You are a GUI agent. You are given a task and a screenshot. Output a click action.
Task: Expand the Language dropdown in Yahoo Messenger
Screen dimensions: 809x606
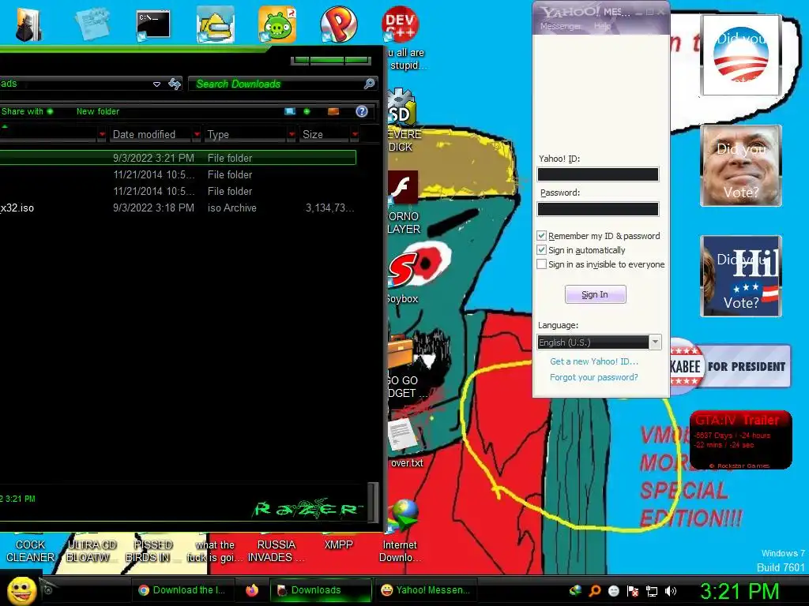[655, 342]
